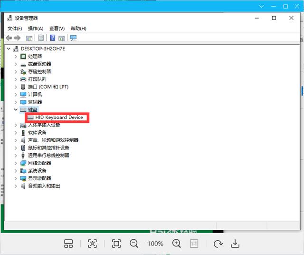Click the DESKTOP-3H2OH7E computer icon
304x255 pixels.
(x=16, y=49)
